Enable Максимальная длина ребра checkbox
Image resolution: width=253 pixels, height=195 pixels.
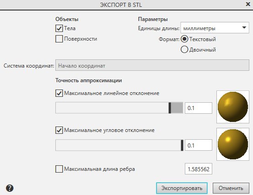tap(59, 169)
